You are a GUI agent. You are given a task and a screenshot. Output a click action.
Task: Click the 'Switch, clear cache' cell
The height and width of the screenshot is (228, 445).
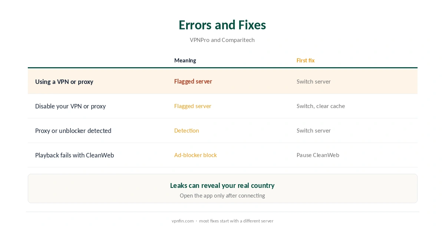click(x=321, y=106)
